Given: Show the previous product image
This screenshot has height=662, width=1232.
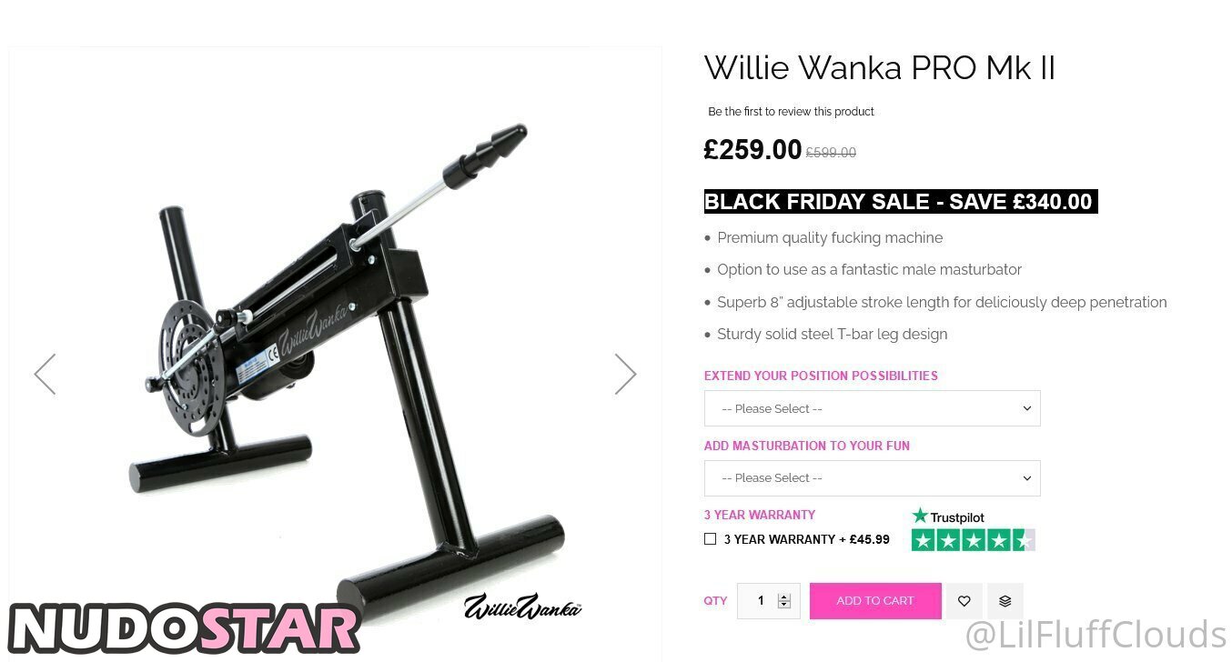Looking at the screenshot, I should [x=45, y=374].
